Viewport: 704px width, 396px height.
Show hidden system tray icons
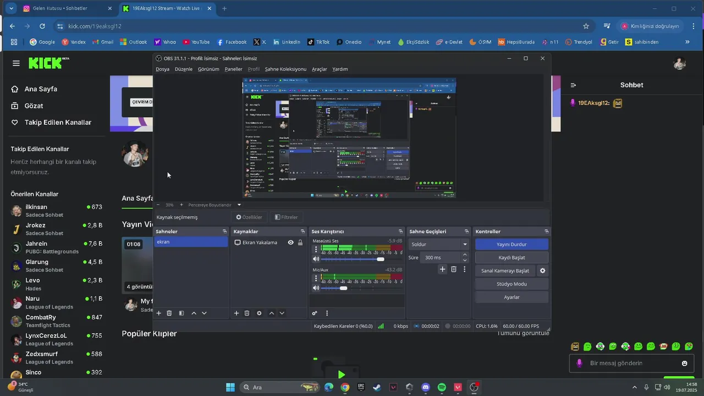pyautogui.click(x=634, y=387)
